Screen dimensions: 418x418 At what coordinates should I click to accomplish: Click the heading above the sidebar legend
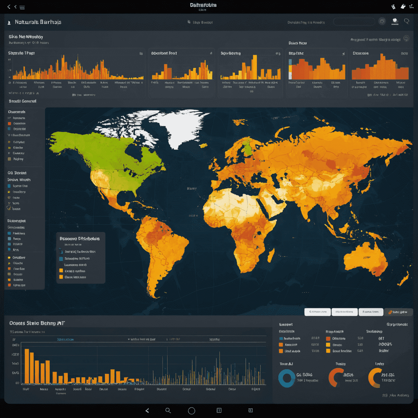23,101
